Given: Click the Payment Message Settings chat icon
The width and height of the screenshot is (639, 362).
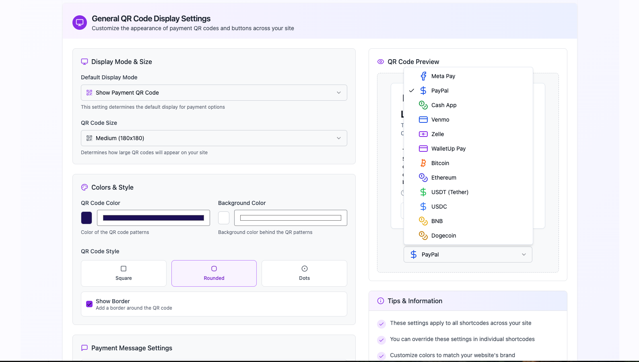Looking at the screenshot, I should point(85,348).
